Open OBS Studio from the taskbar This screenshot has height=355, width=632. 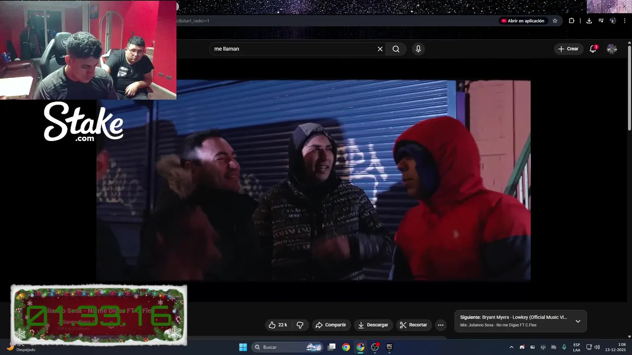pyautogui.click(x=375, y=347)
